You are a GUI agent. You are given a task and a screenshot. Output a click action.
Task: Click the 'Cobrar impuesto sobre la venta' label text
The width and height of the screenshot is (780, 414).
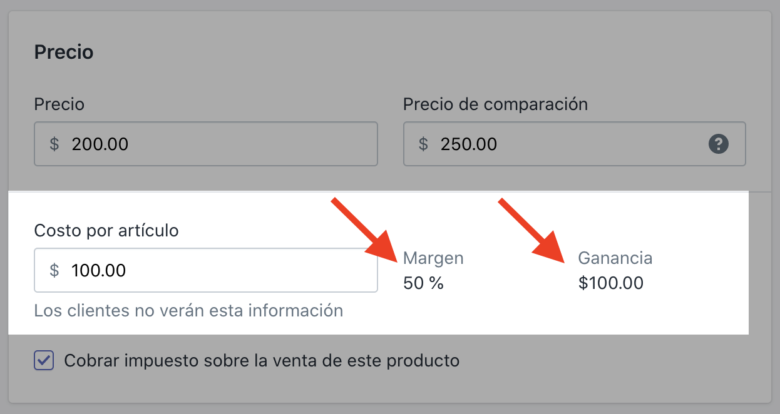(x=262, y=361)
